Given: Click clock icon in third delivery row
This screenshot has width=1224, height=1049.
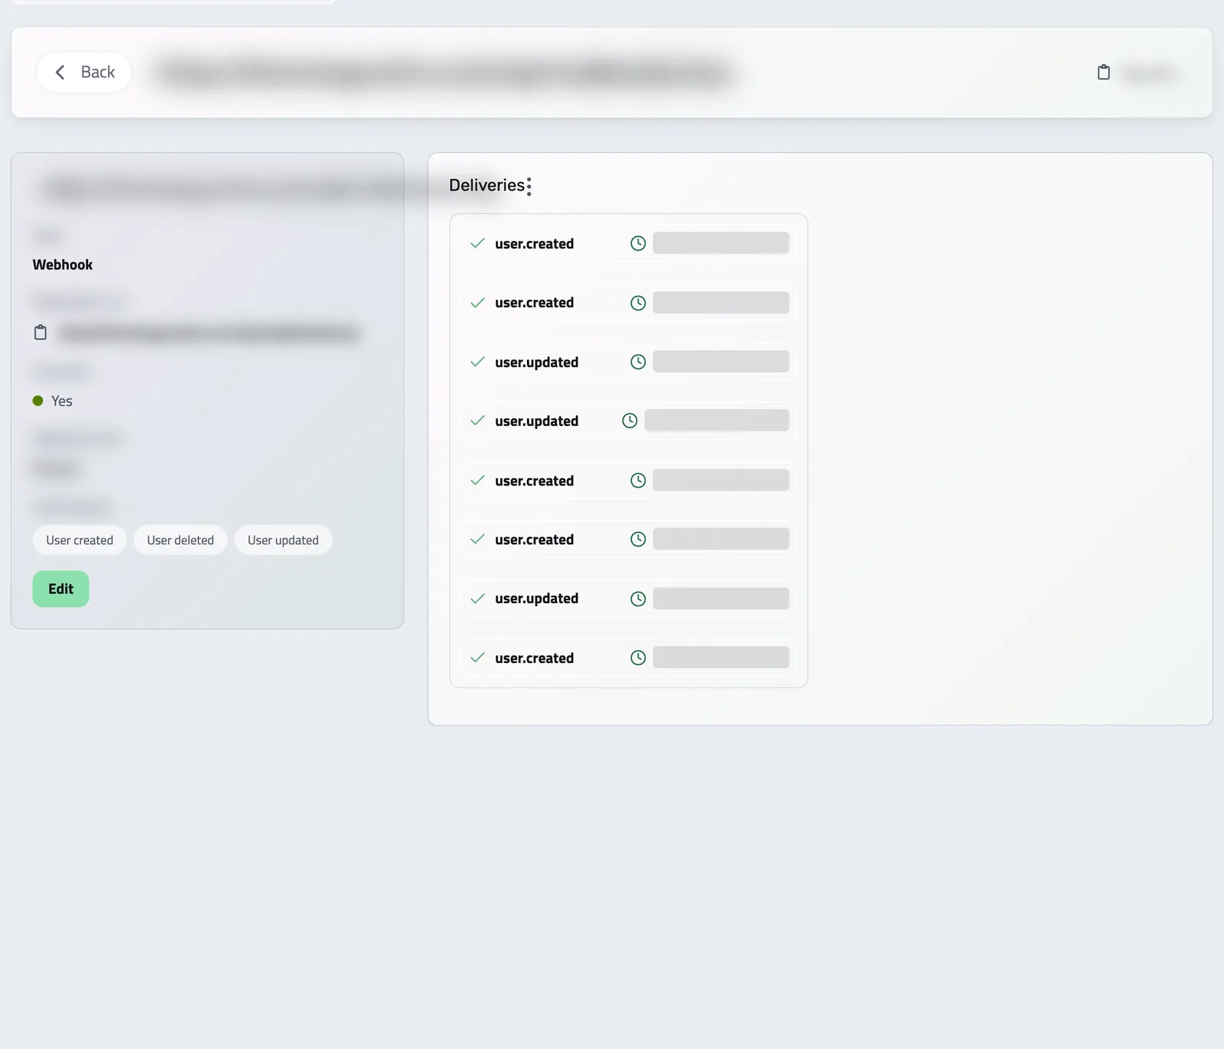Looking at the screenshot, I should (638, 362).
